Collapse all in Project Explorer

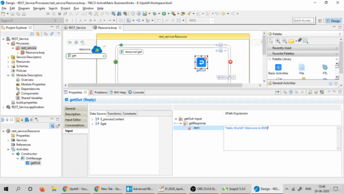click(32, 34)
